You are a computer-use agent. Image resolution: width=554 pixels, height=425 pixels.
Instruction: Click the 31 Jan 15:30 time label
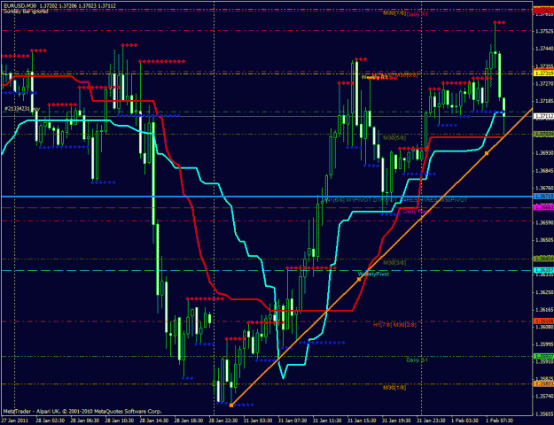(x=361, y=421)
